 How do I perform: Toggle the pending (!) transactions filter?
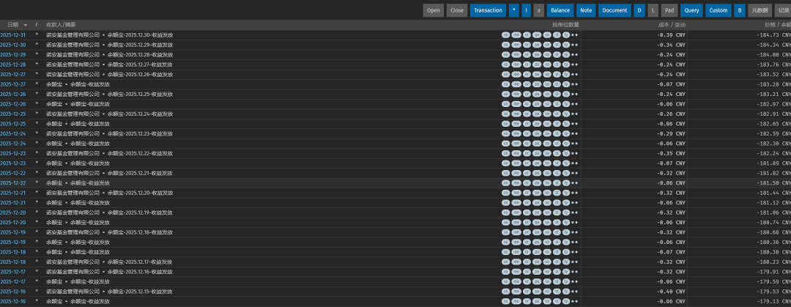pos(526,10)
